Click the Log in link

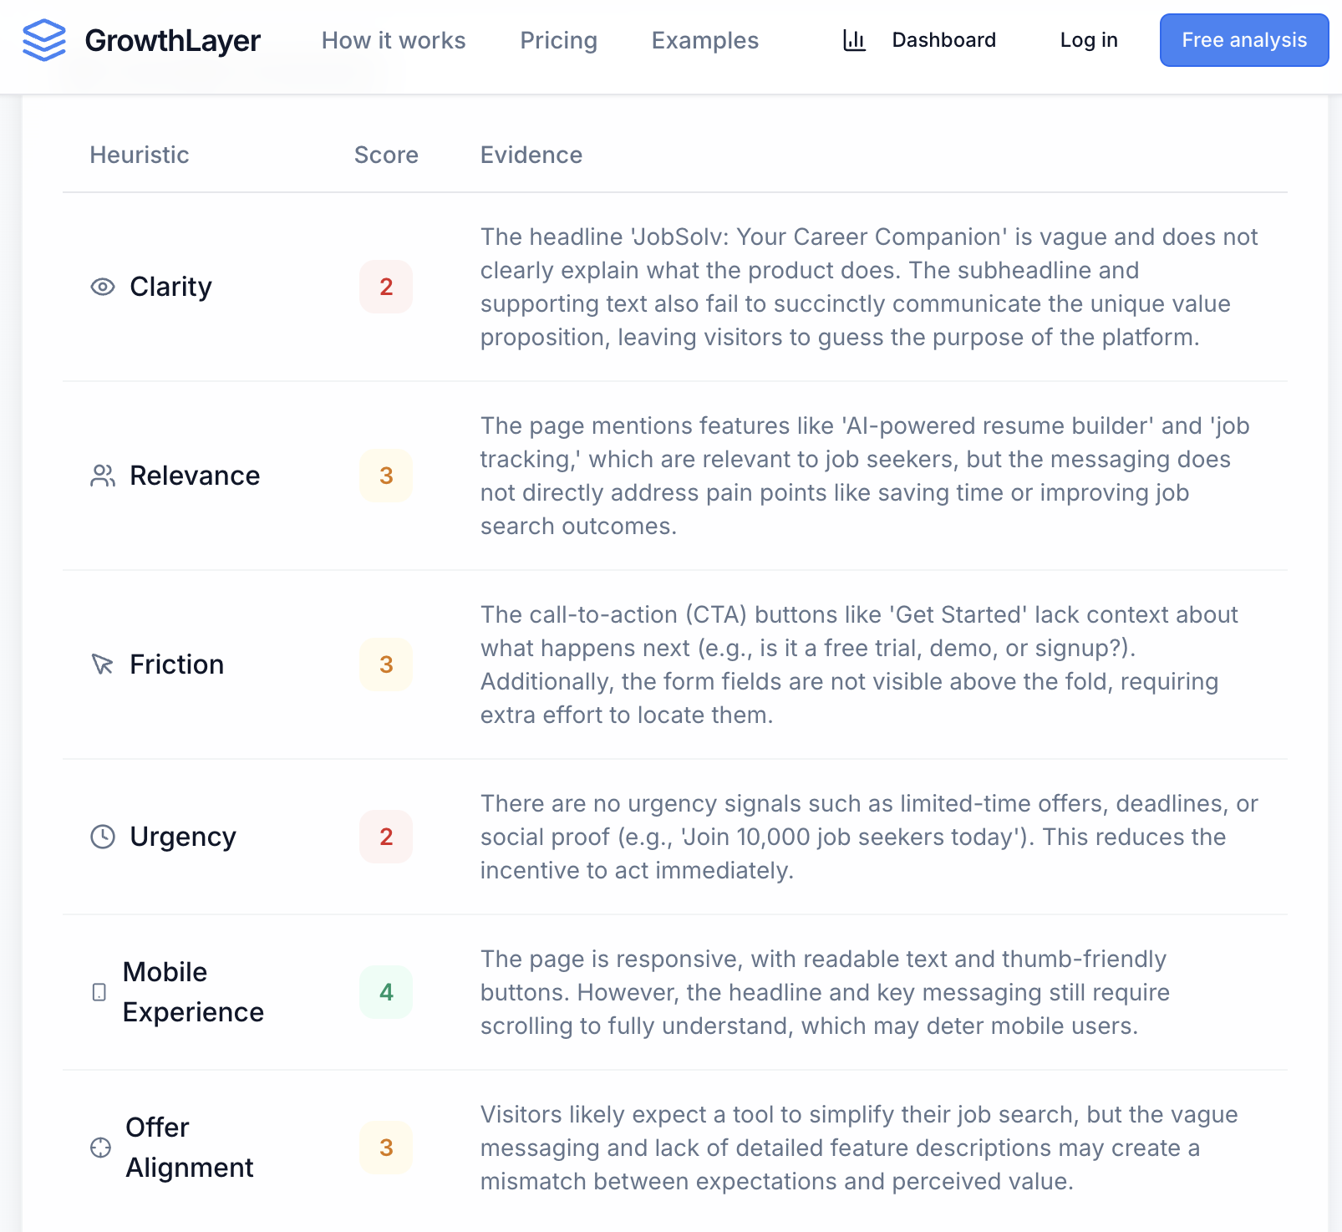(1087, 40)
